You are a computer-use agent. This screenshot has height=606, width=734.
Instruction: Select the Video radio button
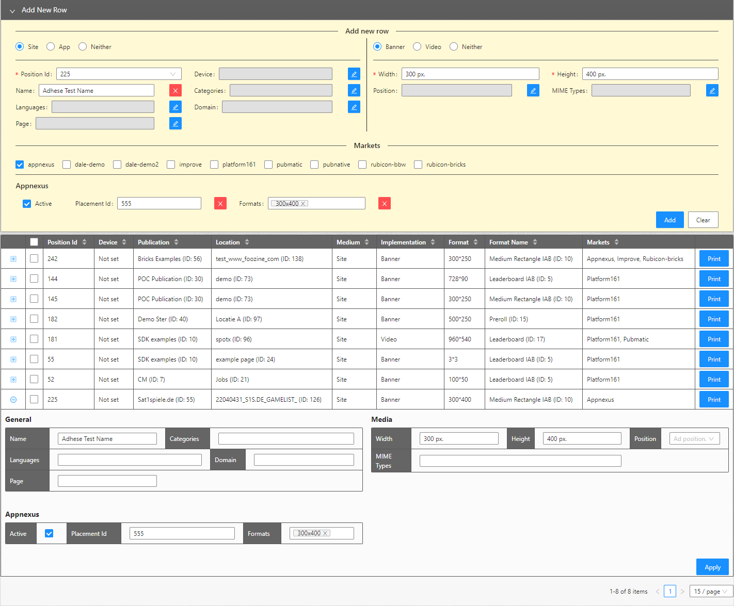417,47
